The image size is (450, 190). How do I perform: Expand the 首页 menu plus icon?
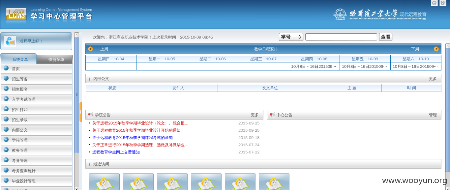(6, 68)
